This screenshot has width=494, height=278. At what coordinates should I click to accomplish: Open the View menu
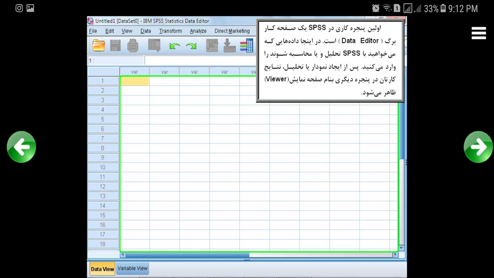127,31
